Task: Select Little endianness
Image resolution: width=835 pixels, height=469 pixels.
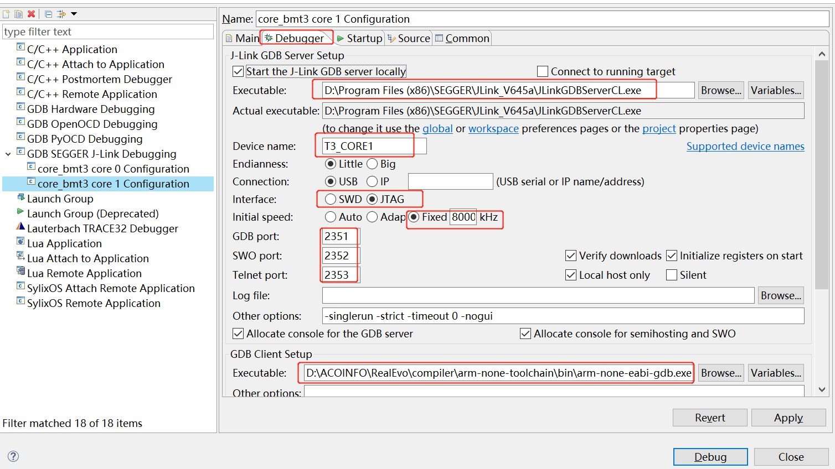Action: [x=331, y=164]
